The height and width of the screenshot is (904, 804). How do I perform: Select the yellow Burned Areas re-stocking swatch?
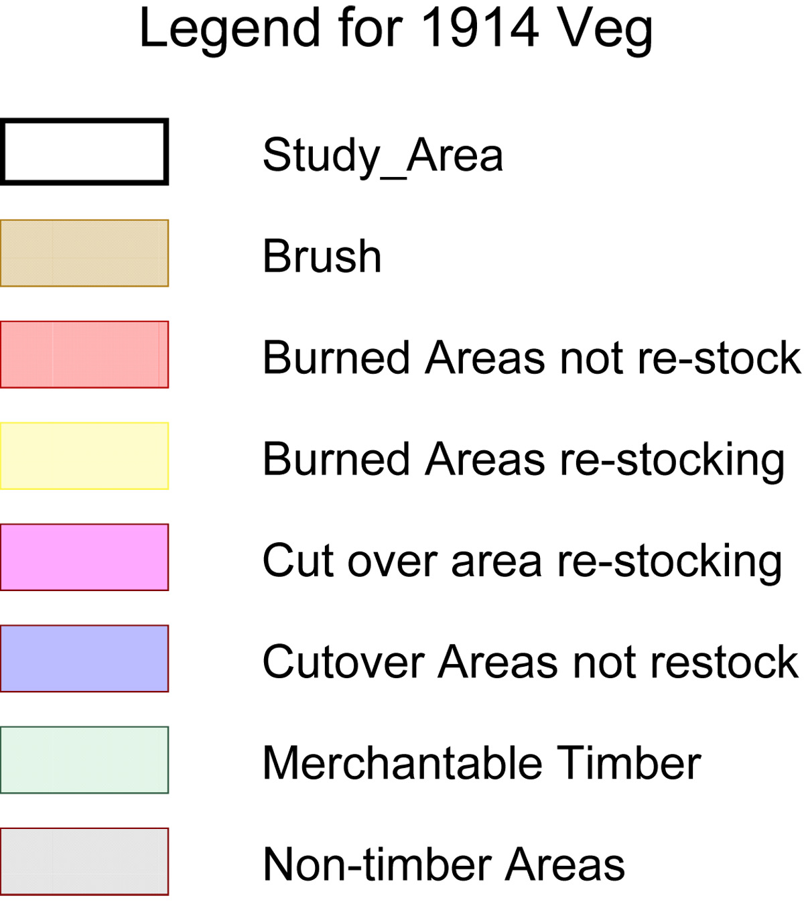[84, 456]
